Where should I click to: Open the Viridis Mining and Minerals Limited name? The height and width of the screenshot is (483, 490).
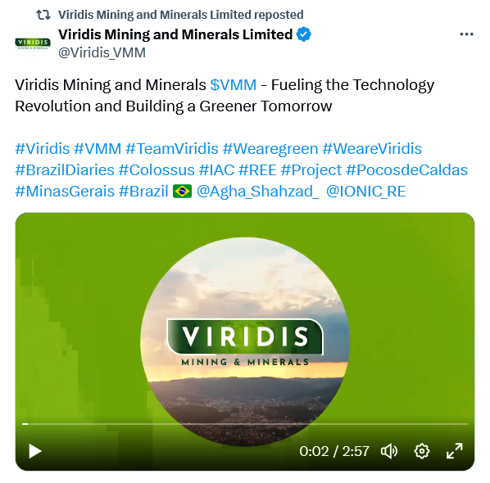pyautogui.click(x=175, y=34)
